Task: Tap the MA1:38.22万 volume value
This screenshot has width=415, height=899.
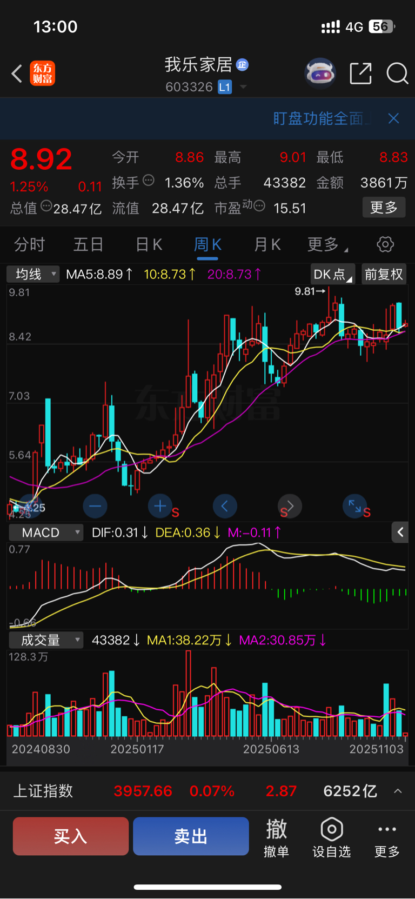Action: 190,640
